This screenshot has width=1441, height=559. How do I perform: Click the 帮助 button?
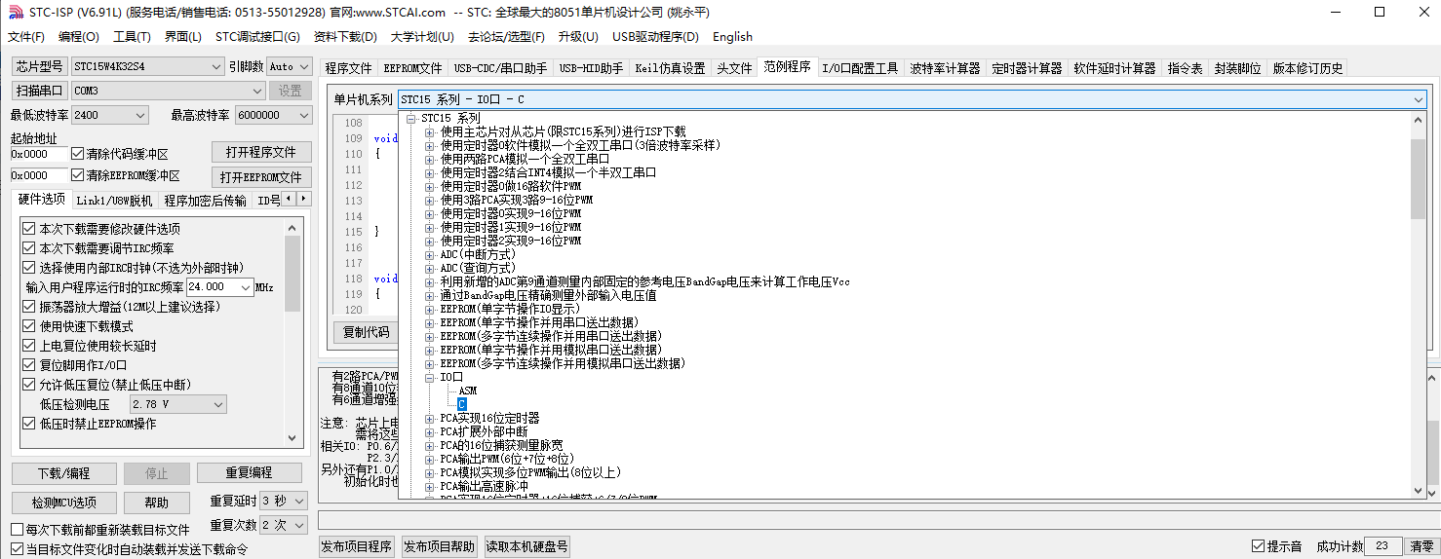(x=156, y=503)
